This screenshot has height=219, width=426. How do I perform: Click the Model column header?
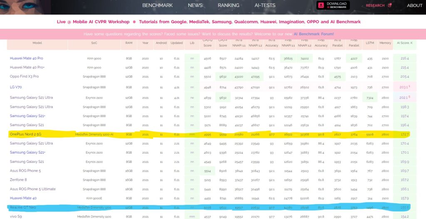click(x=37, y=43)
